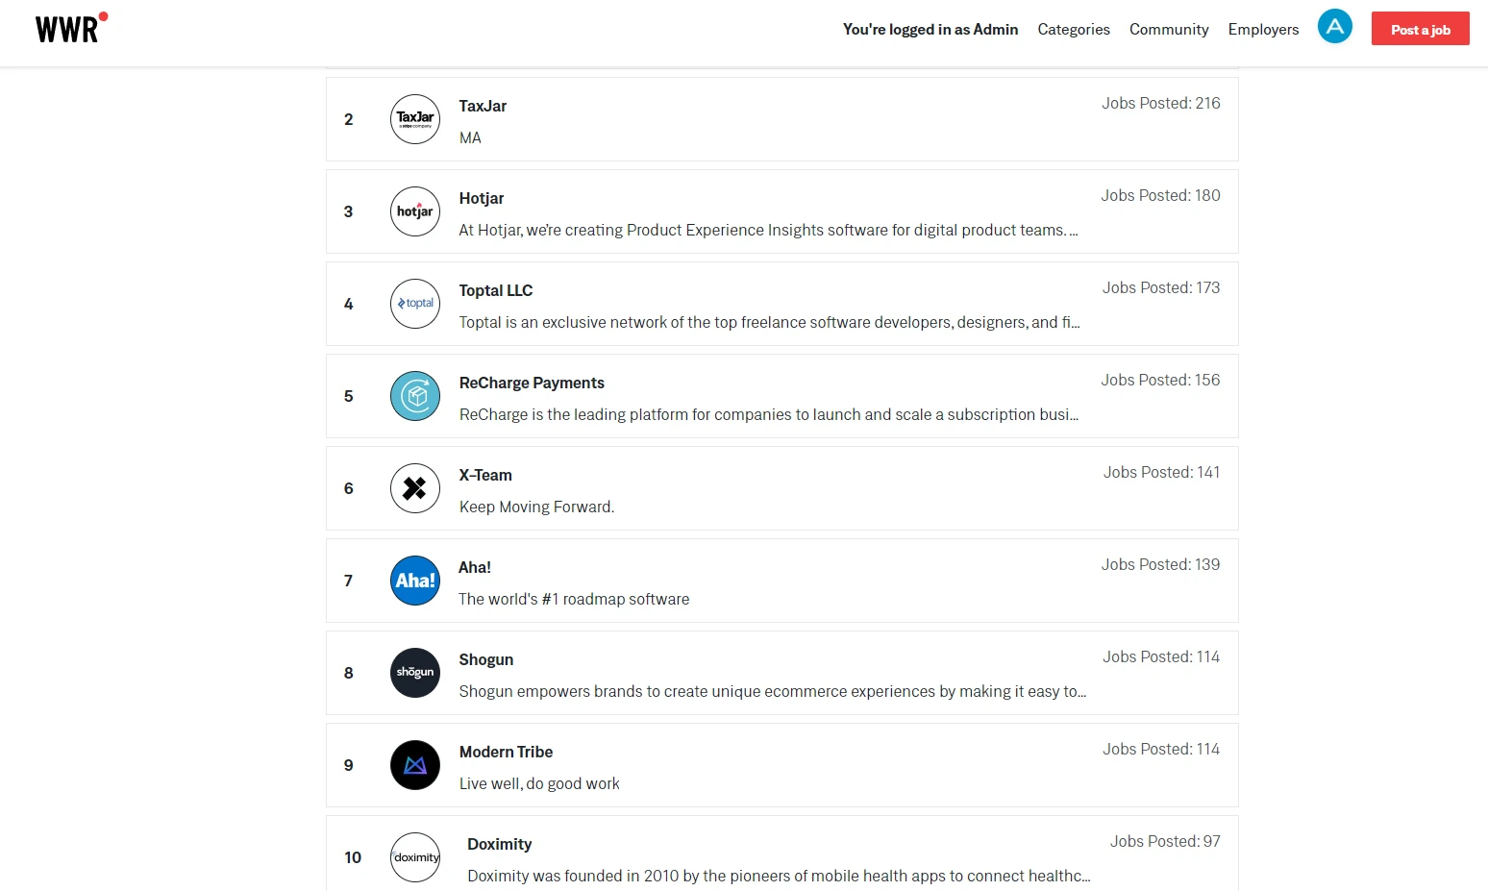The width and height of the screenshot is (1488, 891).
Task: Click the Shogun company logo
Action: click(415, 673)
